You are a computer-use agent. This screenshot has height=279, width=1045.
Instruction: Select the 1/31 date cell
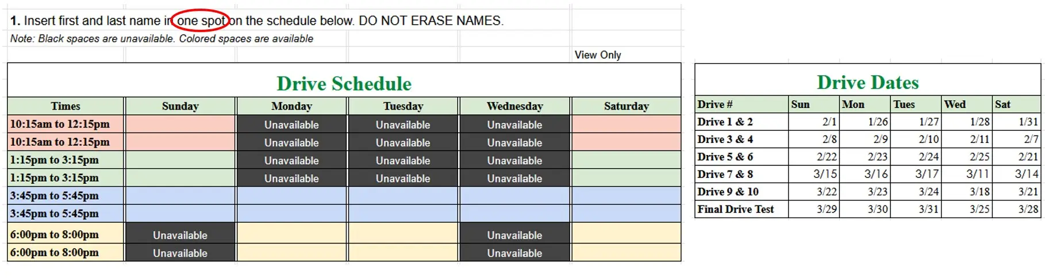pos(1028,122)
